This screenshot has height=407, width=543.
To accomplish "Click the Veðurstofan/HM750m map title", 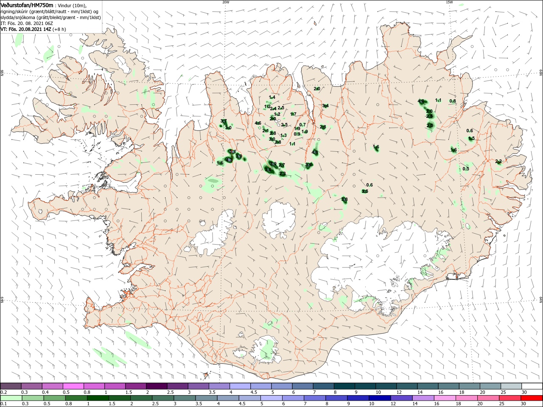I will [x=27, y=5].
